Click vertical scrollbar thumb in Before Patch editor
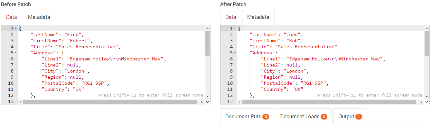The image size is (432, 125). click(x=207, y=43)
